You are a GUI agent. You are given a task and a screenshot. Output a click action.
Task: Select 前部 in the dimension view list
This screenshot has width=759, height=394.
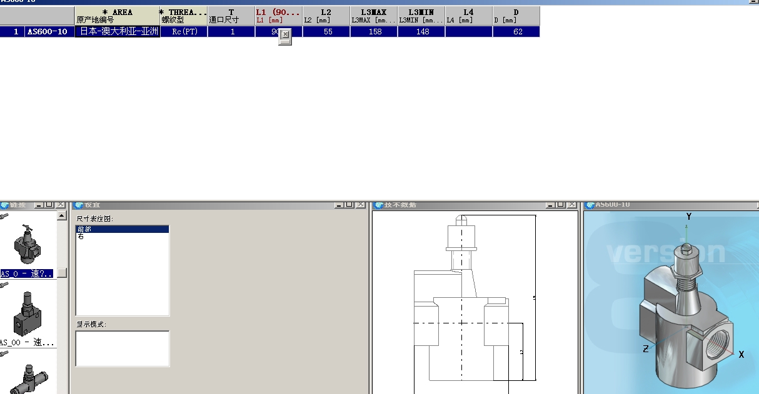point(123,229)
